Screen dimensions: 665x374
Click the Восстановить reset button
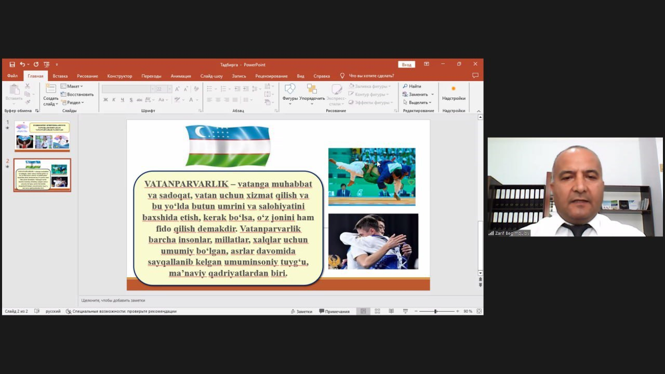click(x=77, y=95)
